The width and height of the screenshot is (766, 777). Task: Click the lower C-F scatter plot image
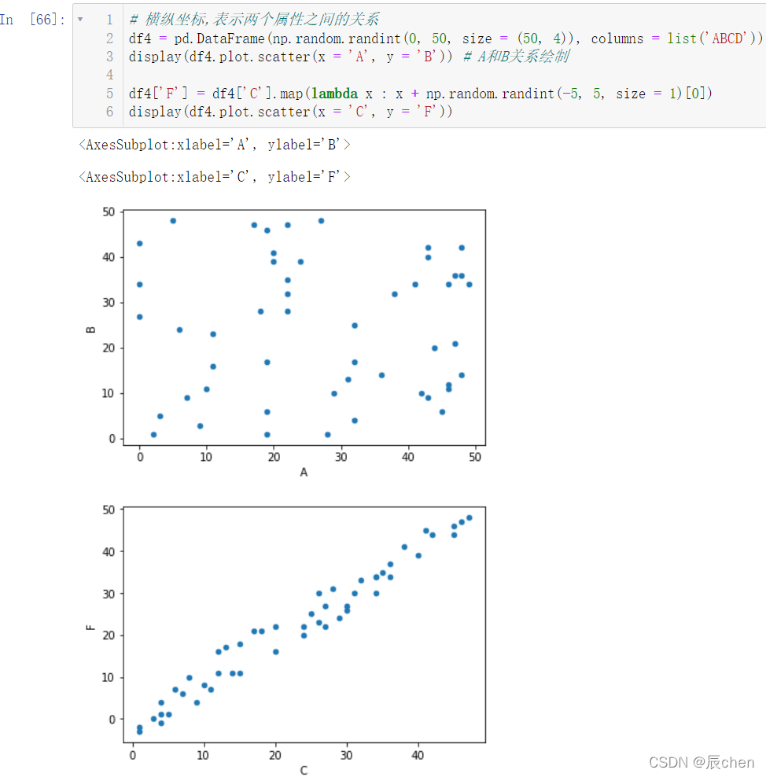tap(285, 639)
